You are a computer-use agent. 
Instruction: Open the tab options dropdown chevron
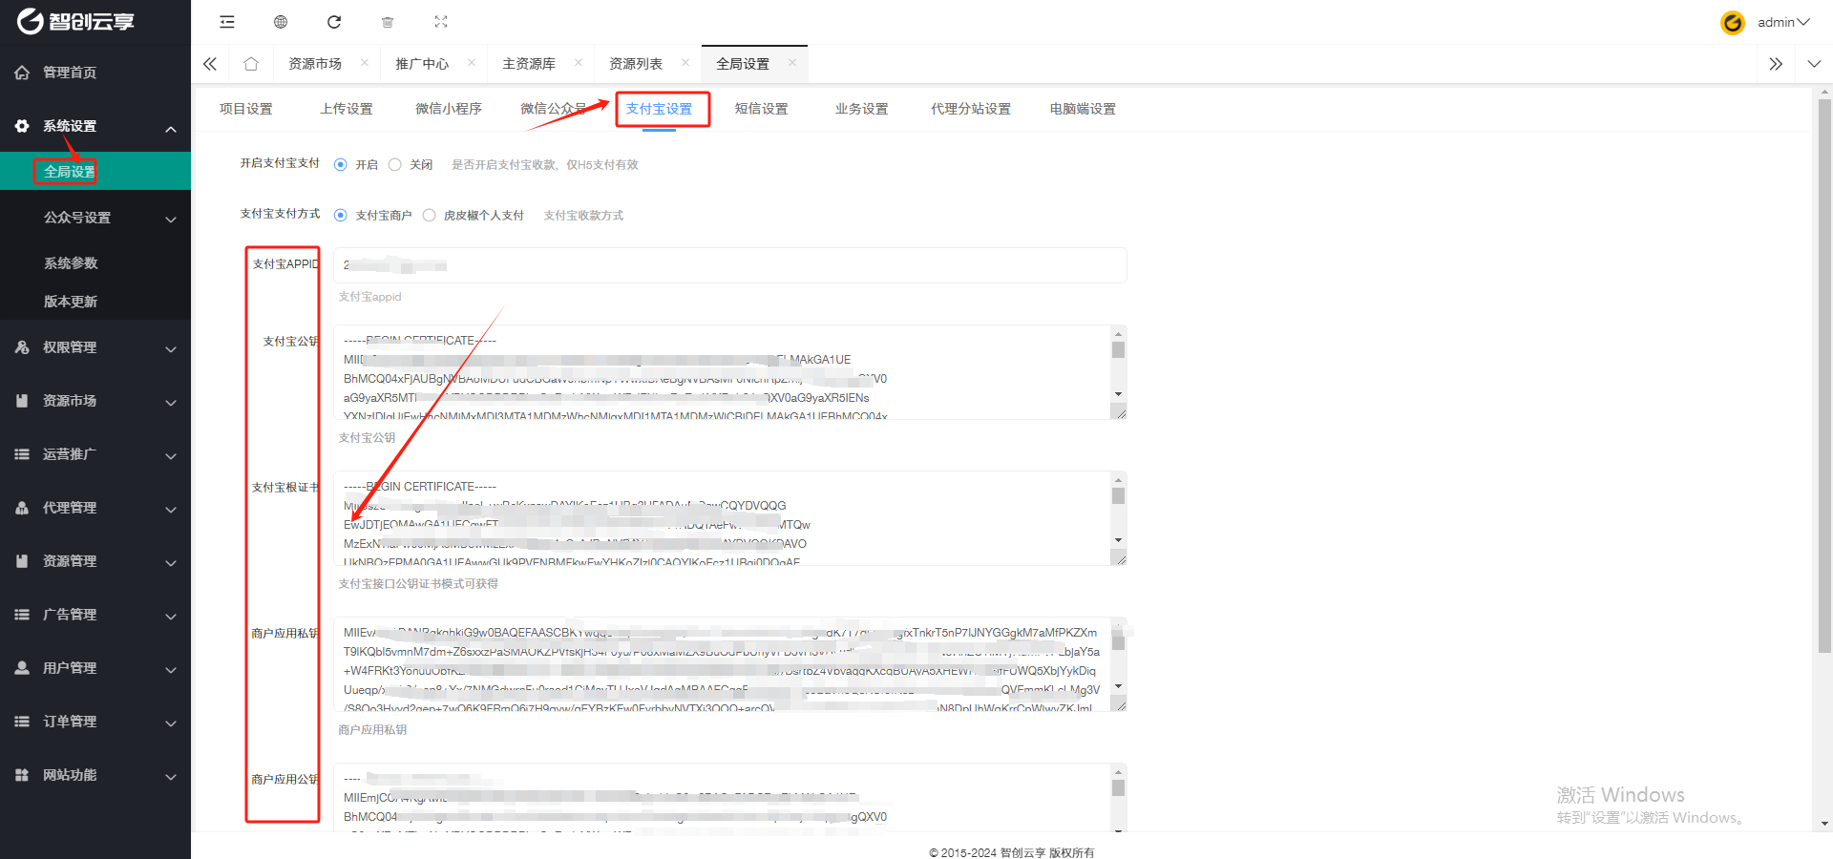tap(1814, 64)
